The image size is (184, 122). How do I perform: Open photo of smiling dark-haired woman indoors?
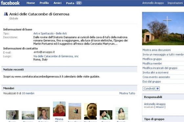point(43,113)
